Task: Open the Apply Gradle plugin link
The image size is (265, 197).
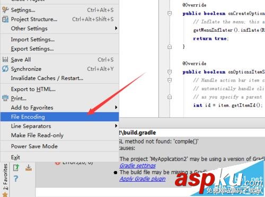Action: pyautogui.click(x=143, y=179)
